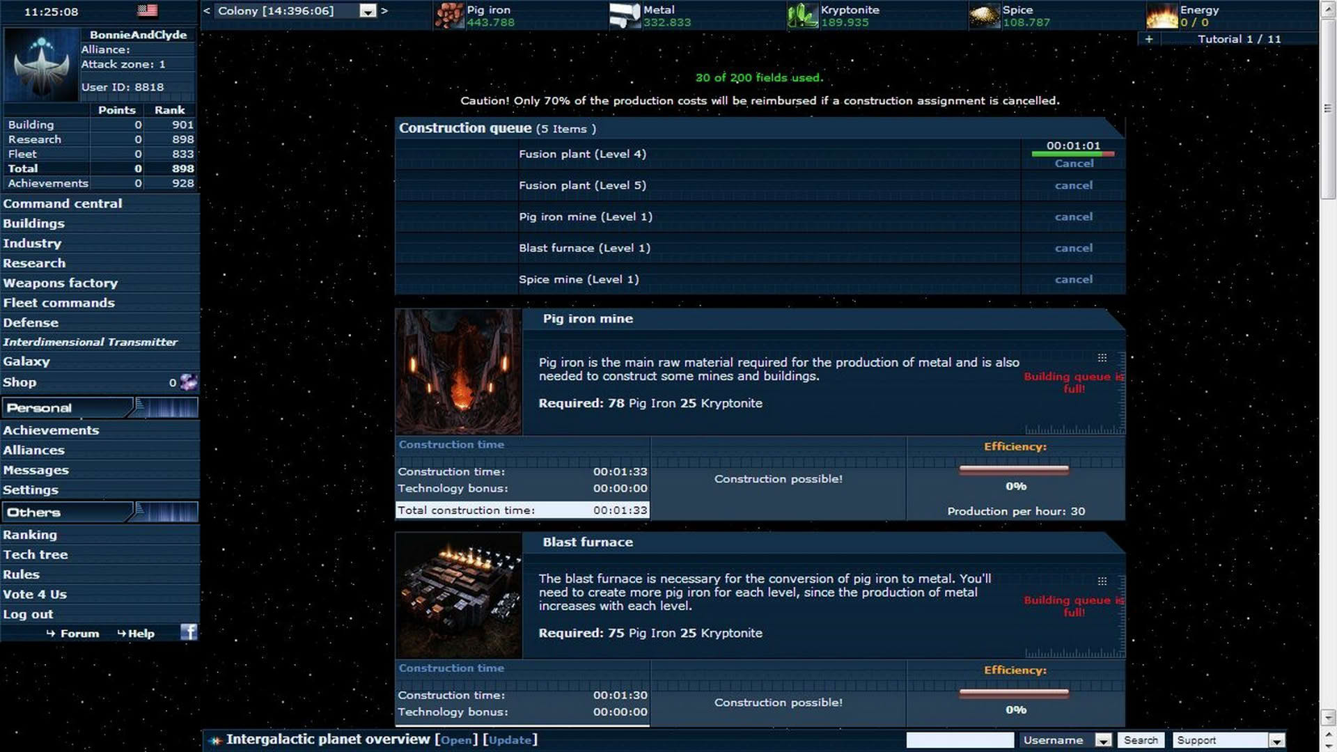This screenshot has height=752, width=1337.
Task: Open Alliances page
Action: pos(33,451)
